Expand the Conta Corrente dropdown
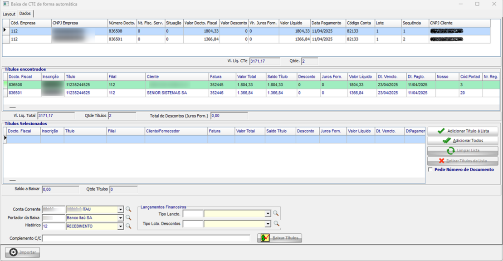This screenshot has width=503, height=261. click(120, 209)
